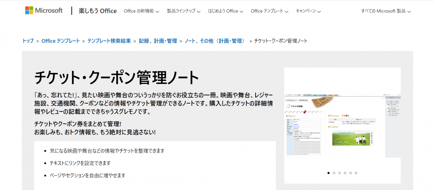Image resolution: width=434 pixels, height=190 pixels.
Task: Click the 楽しもう Office menu item
Action: pyautogui.click(x=98, y=11)
